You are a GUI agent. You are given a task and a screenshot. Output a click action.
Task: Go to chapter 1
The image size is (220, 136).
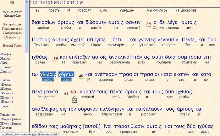[31, 3]
